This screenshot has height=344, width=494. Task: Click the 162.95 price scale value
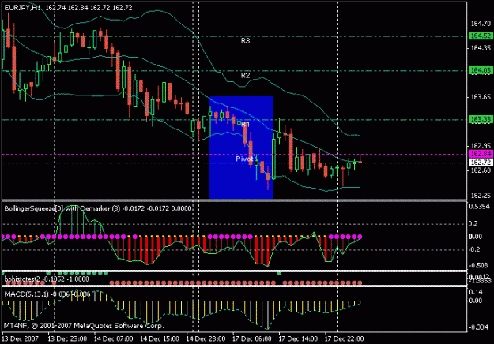tap(481, 146)
